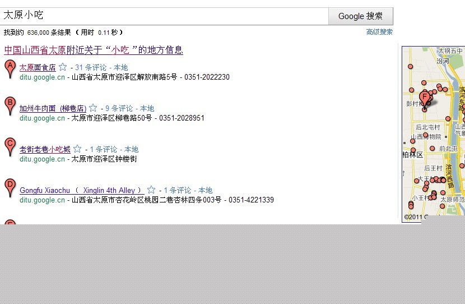The image size is (465, 304).
Task: Click the 山西博物院 label on the map
Action: 426,137
